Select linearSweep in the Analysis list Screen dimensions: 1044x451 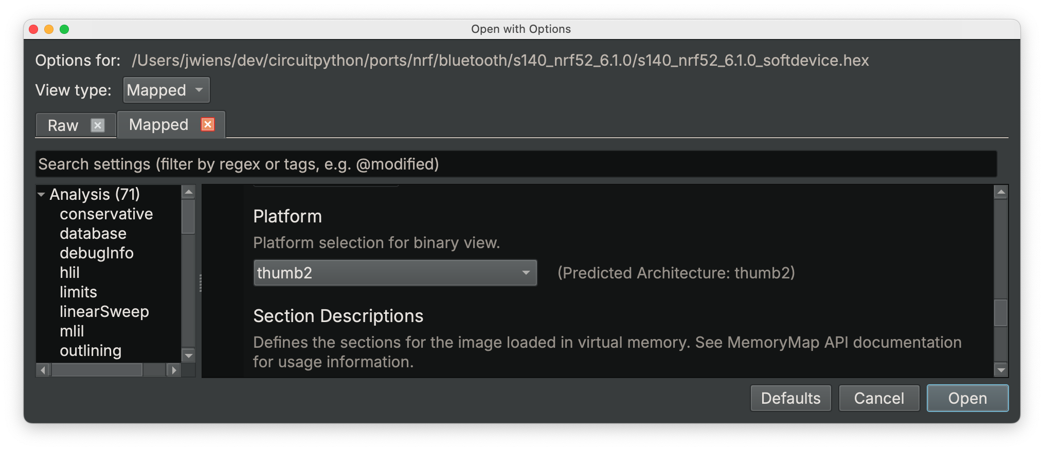pos(104,312)
